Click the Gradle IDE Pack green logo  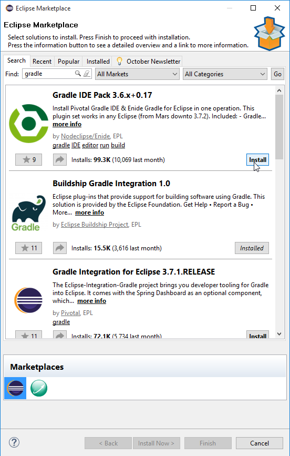coord(29,124)
